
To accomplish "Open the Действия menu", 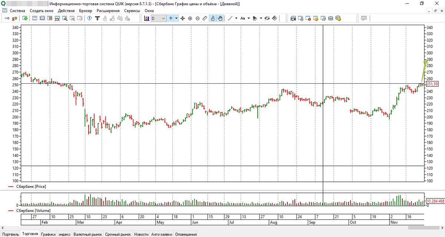I will [x=66, y=11].
